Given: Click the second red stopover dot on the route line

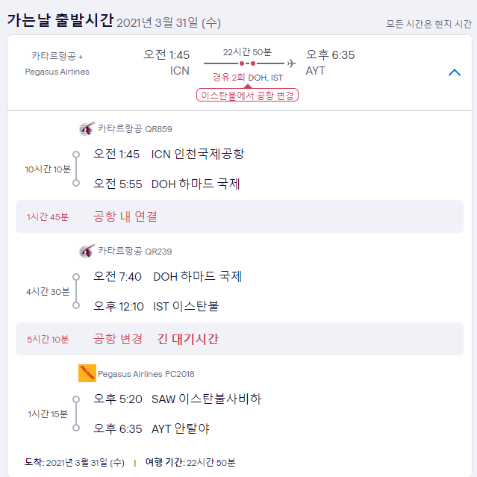Looking at the screenshot, I should [253, 63].
